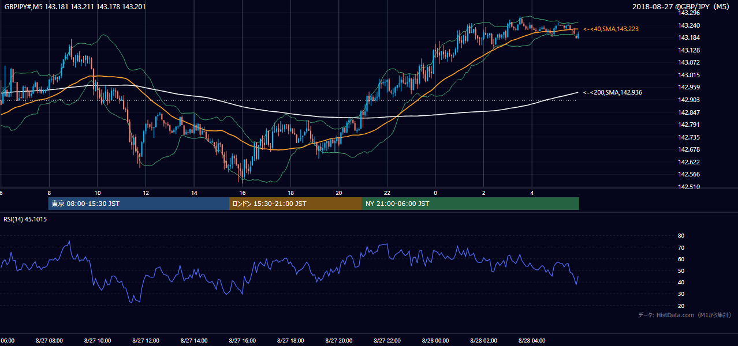Click hour label 18 under the price chart
Screen dimensions: 738x346
(290, 193)
